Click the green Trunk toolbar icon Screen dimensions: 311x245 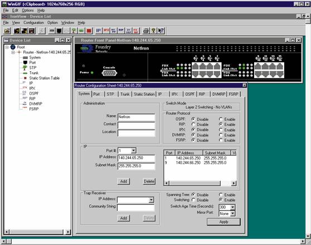[x=81, y=31]
